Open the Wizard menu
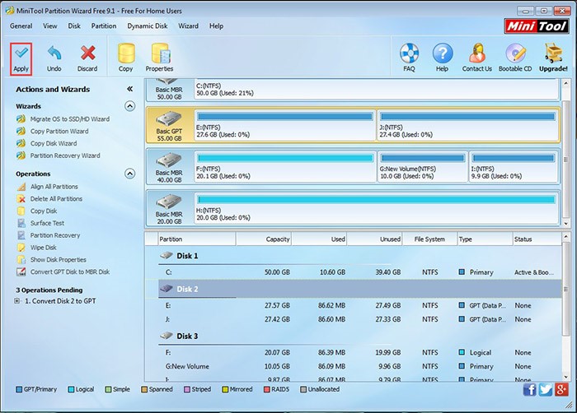Screen dimensions: 577x413 click(189, 26)
